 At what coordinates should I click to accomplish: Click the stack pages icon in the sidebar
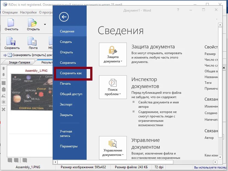[x=4, y=89]
